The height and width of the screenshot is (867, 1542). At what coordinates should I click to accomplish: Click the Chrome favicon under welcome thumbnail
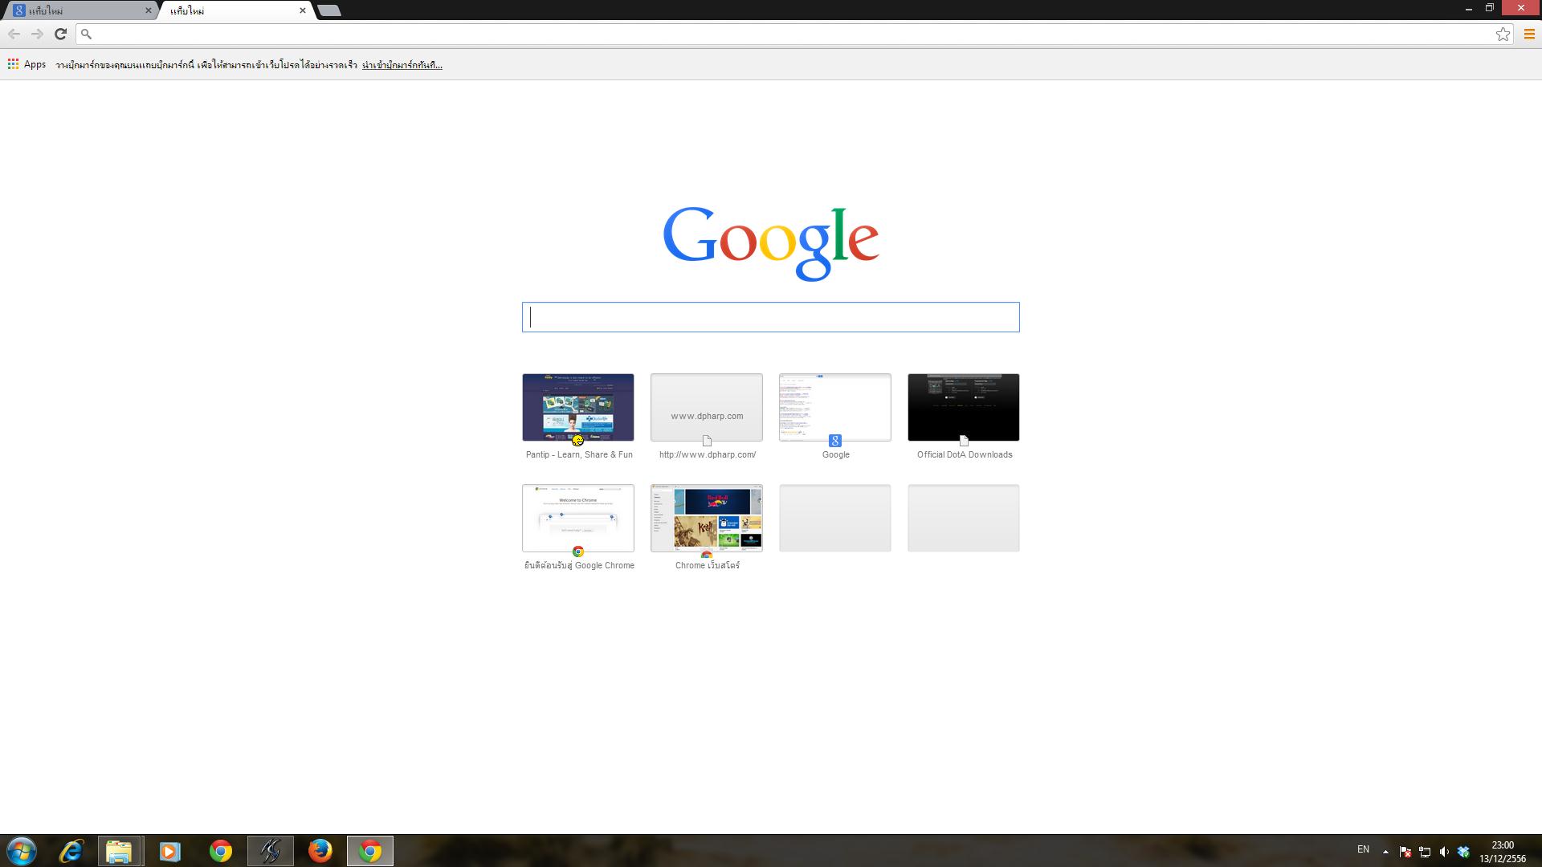pos(578,552)
